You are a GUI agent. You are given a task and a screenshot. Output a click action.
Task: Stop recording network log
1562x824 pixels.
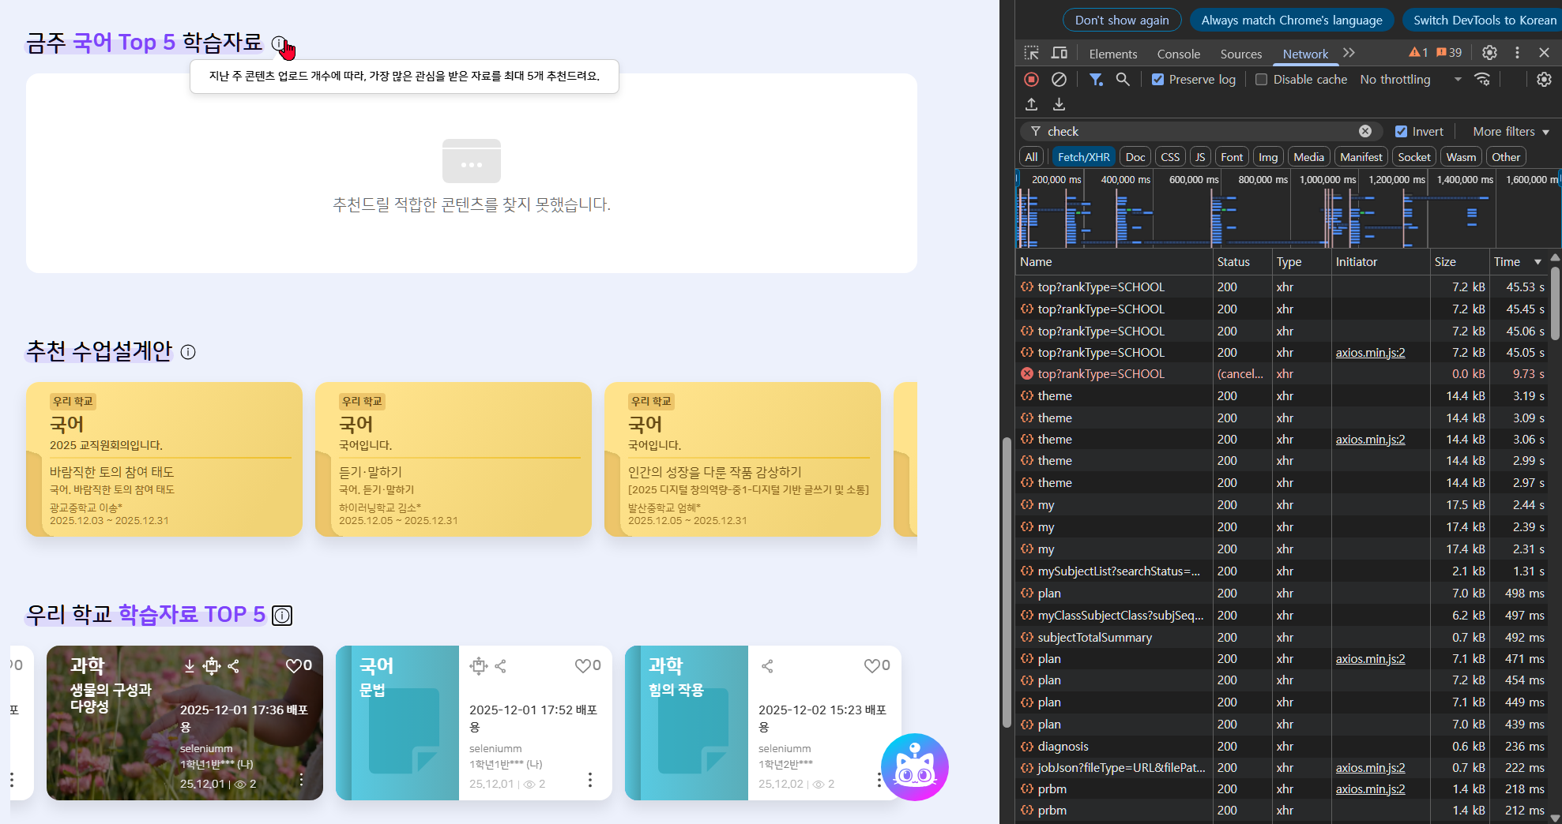click(1031, 79)
